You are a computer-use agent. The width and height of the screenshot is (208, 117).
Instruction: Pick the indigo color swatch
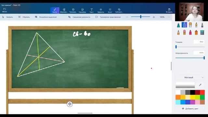pyautogui.click(x=188, y=102)
